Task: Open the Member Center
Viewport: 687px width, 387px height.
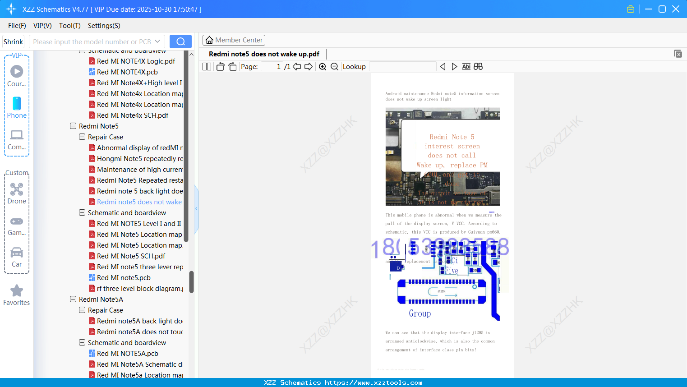Action: coord(234,40)
